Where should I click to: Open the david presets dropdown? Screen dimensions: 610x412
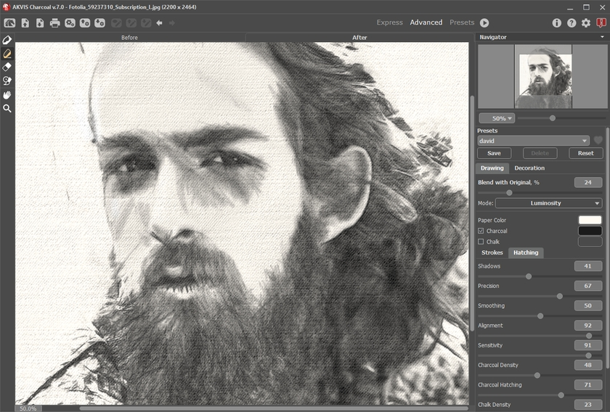coord(533,140)
